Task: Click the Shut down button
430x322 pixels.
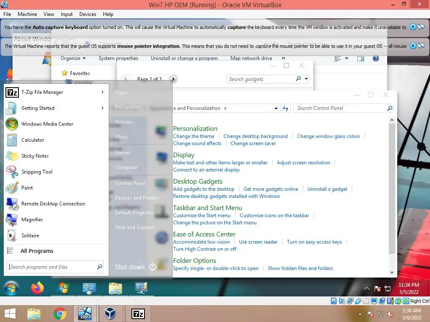Action: (129, 267)
